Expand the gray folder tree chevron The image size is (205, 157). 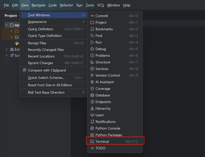(11, 37)
